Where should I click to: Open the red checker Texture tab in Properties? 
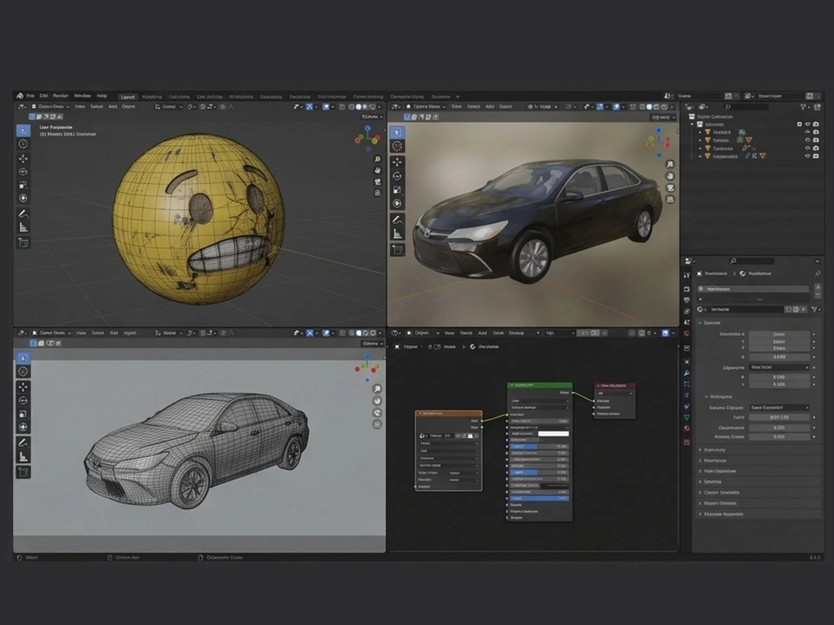click(687, 442)
